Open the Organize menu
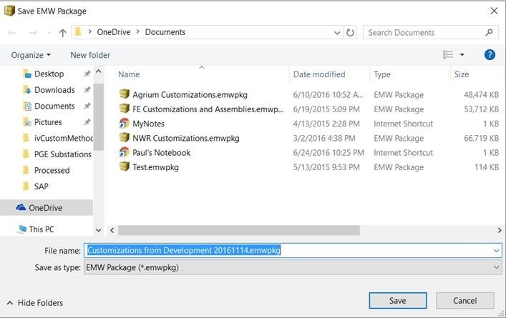506x318 pixels. click(31, 55)
